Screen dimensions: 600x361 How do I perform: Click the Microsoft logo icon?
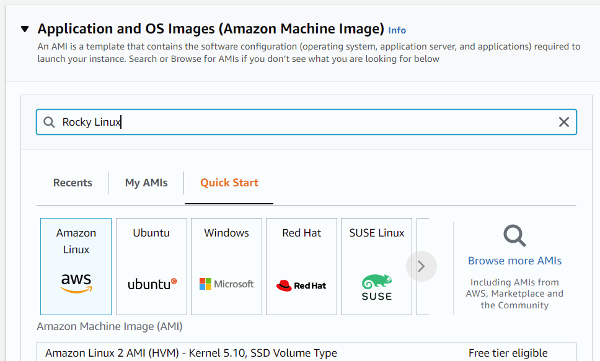(x=226, y=284)
